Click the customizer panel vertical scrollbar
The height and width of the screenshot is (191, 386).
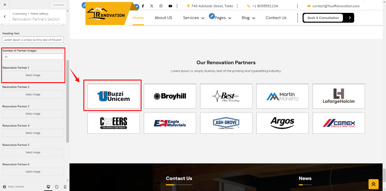tap(68, 101)
